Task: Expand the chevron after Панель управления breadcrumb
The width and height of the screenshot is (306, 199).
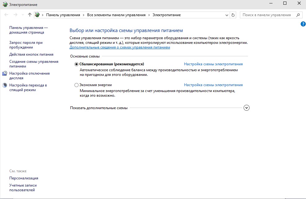Action: pos(83,15)
